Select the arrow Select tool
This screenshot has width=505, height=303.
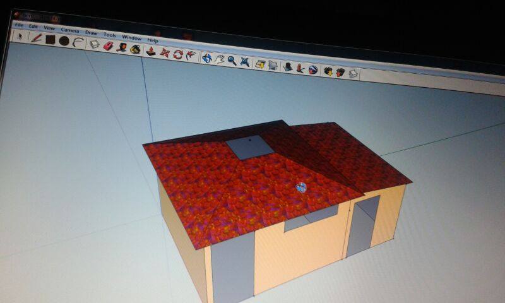(x=20, y=36)
